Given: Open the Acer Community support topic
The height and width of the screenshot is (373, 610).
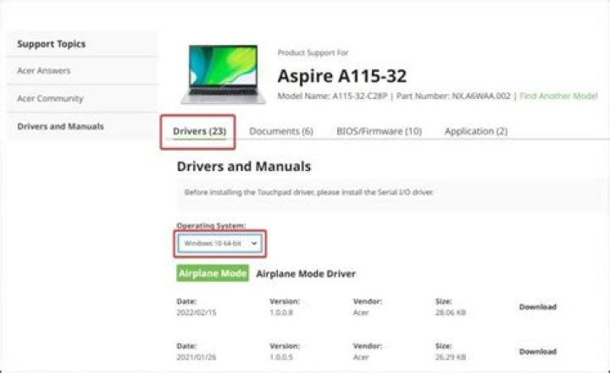Looking at the screenshot, I should tap(50, 99).
